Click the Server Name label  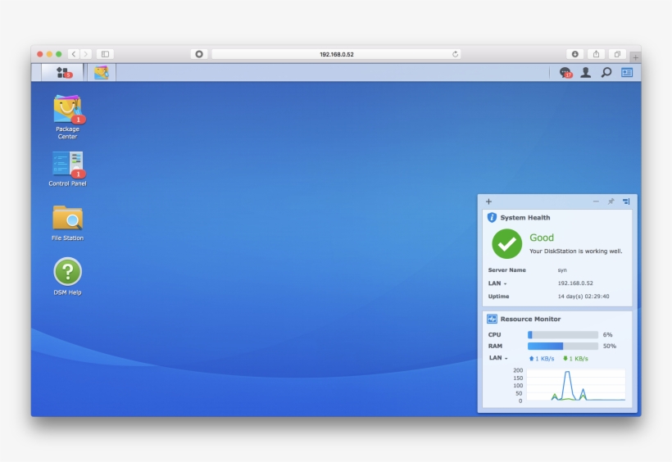click(x=507, y=270)
